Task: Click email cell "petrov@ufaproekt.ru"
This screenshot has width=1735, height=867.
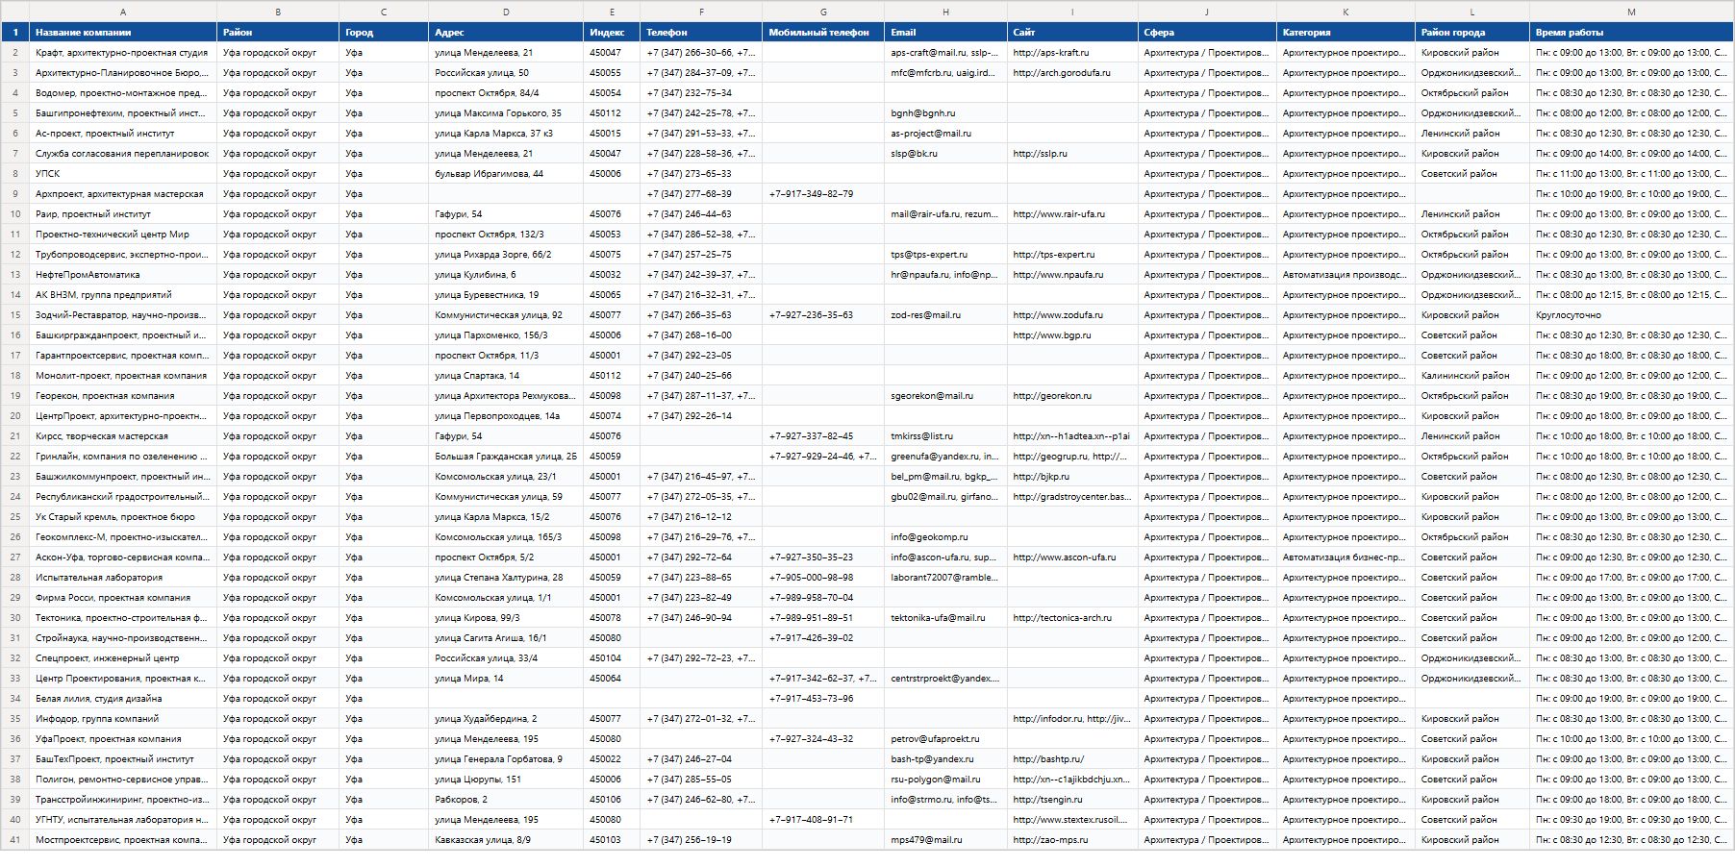Action: coord(945,738)
